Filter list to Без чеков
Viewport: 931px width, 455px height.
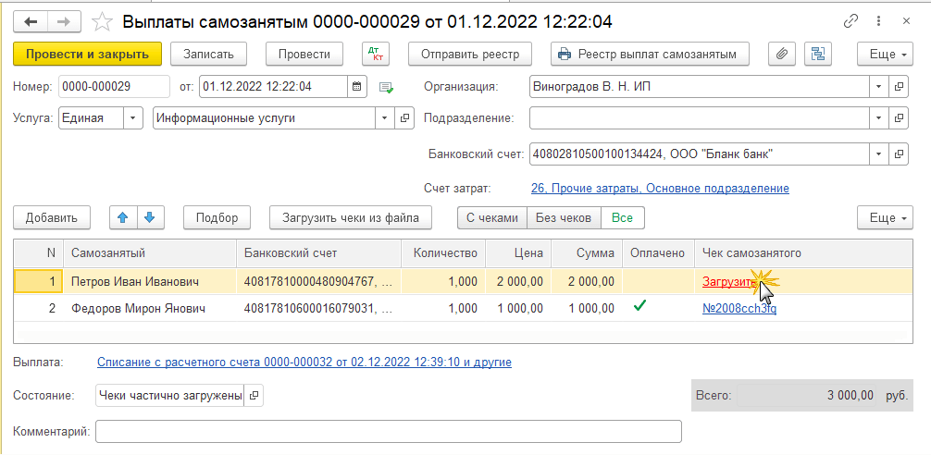pos(564,217)
